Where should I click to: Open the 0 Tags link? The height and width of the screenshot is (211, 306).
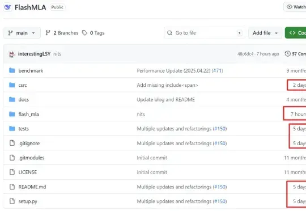[97, 33]
